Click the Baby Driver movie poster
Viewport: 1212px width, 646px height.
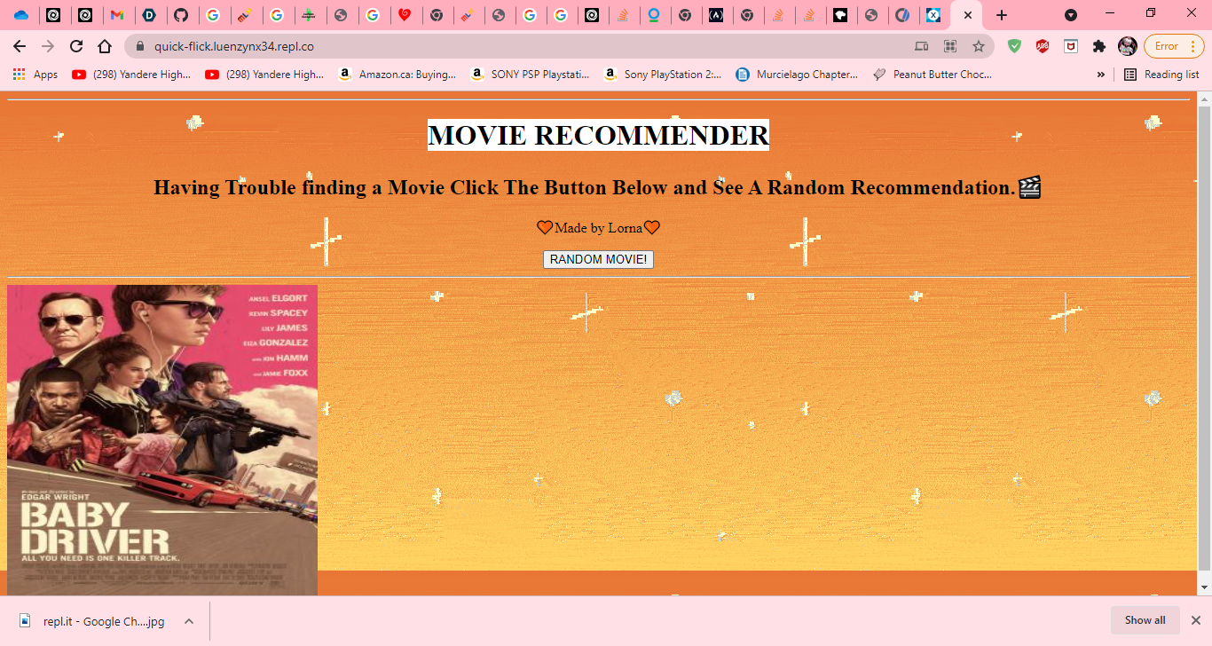pyautogui.click(x=162, y=440)
